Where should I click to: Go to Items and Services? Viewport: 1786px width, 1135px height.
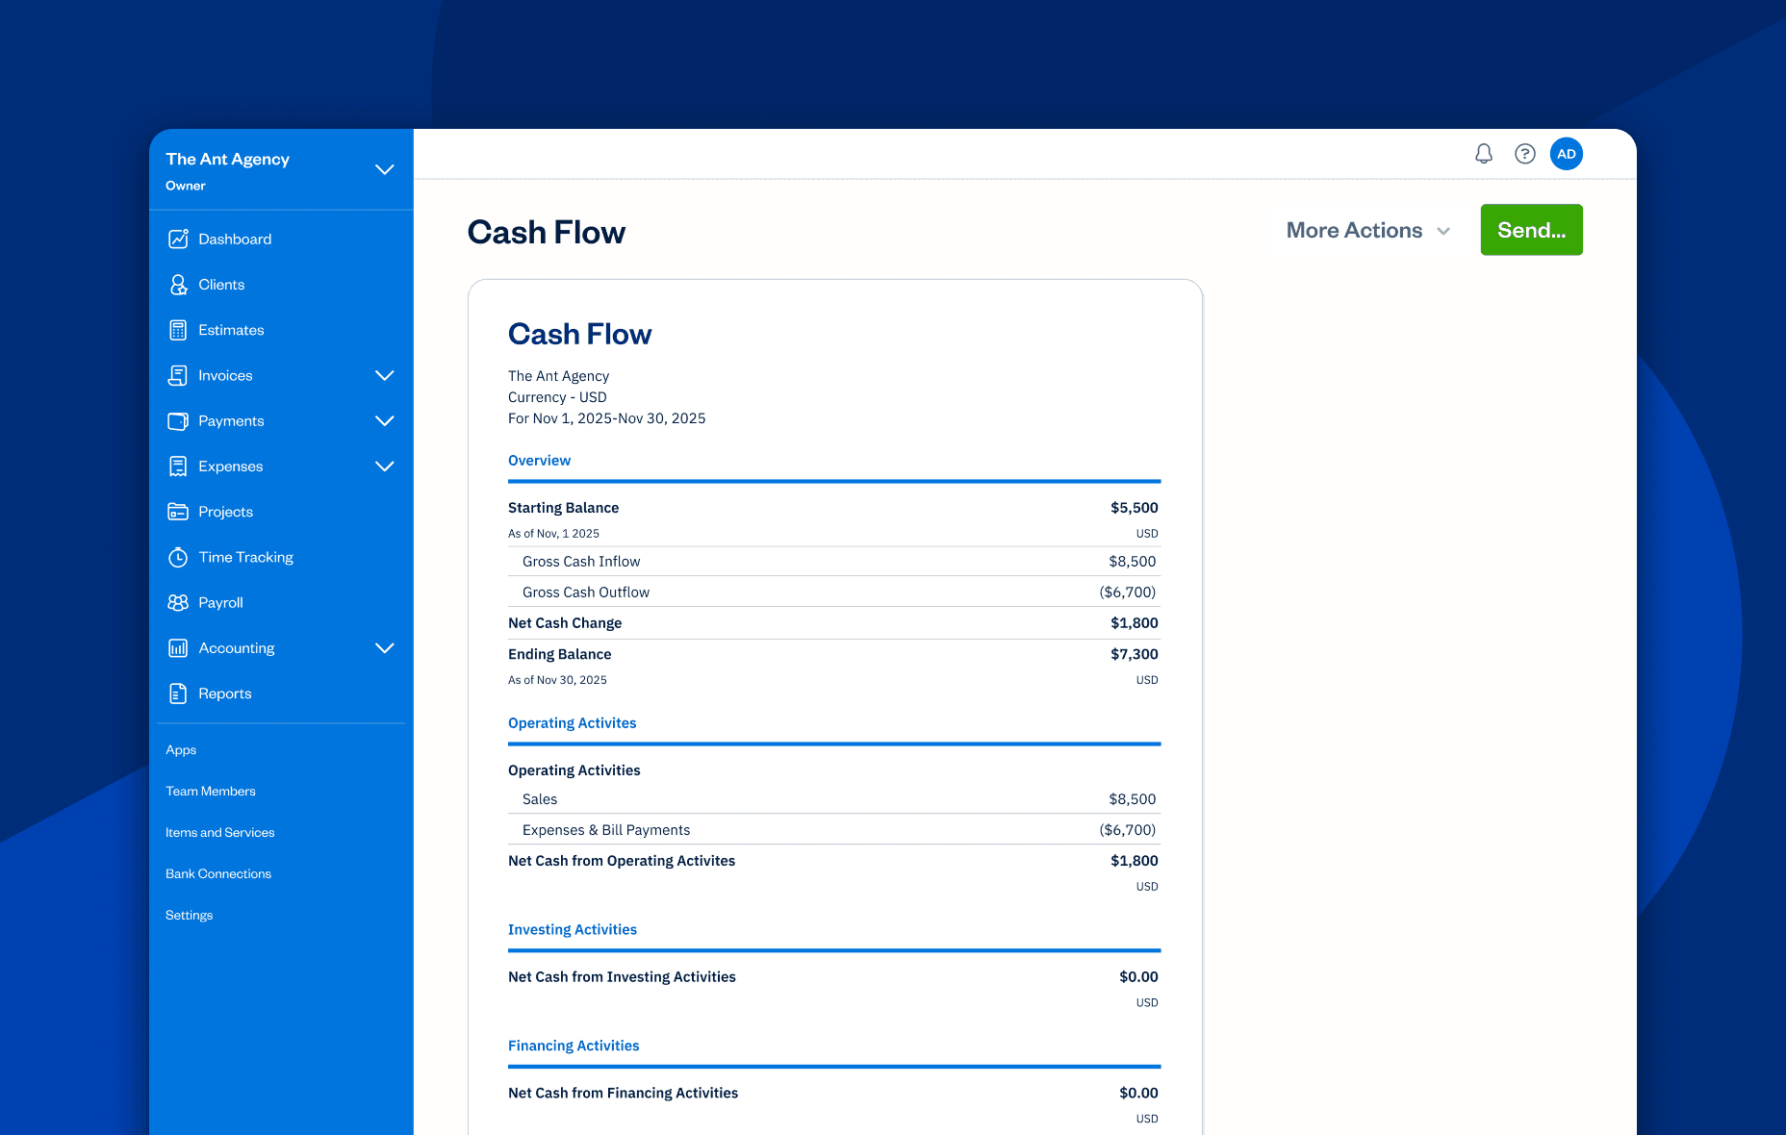click(220, 832)
